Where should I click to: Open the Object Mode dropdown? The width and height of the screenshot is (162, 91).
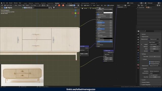(9, 5)
